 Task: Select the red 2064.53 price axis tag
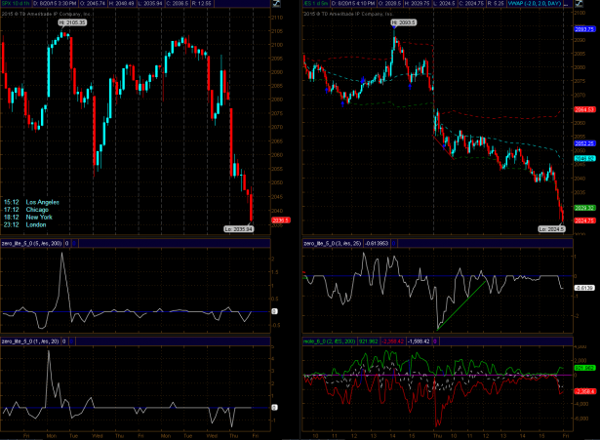tap(584, 110)
